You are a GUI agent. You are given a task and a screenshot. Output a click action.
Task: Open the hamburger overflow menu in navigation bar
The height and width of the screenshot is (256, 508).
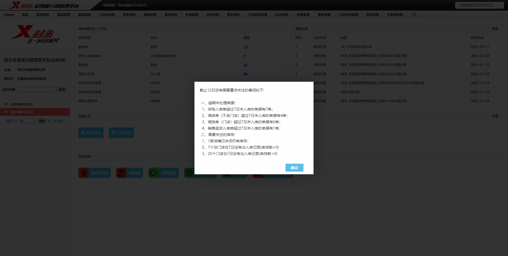click(x=414, y=15)
